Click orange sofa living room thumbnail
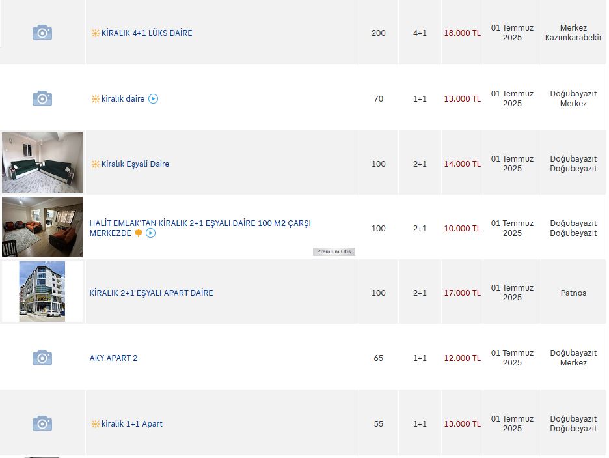Viewport: 609px width, 458px height. (x=42, y=227)
